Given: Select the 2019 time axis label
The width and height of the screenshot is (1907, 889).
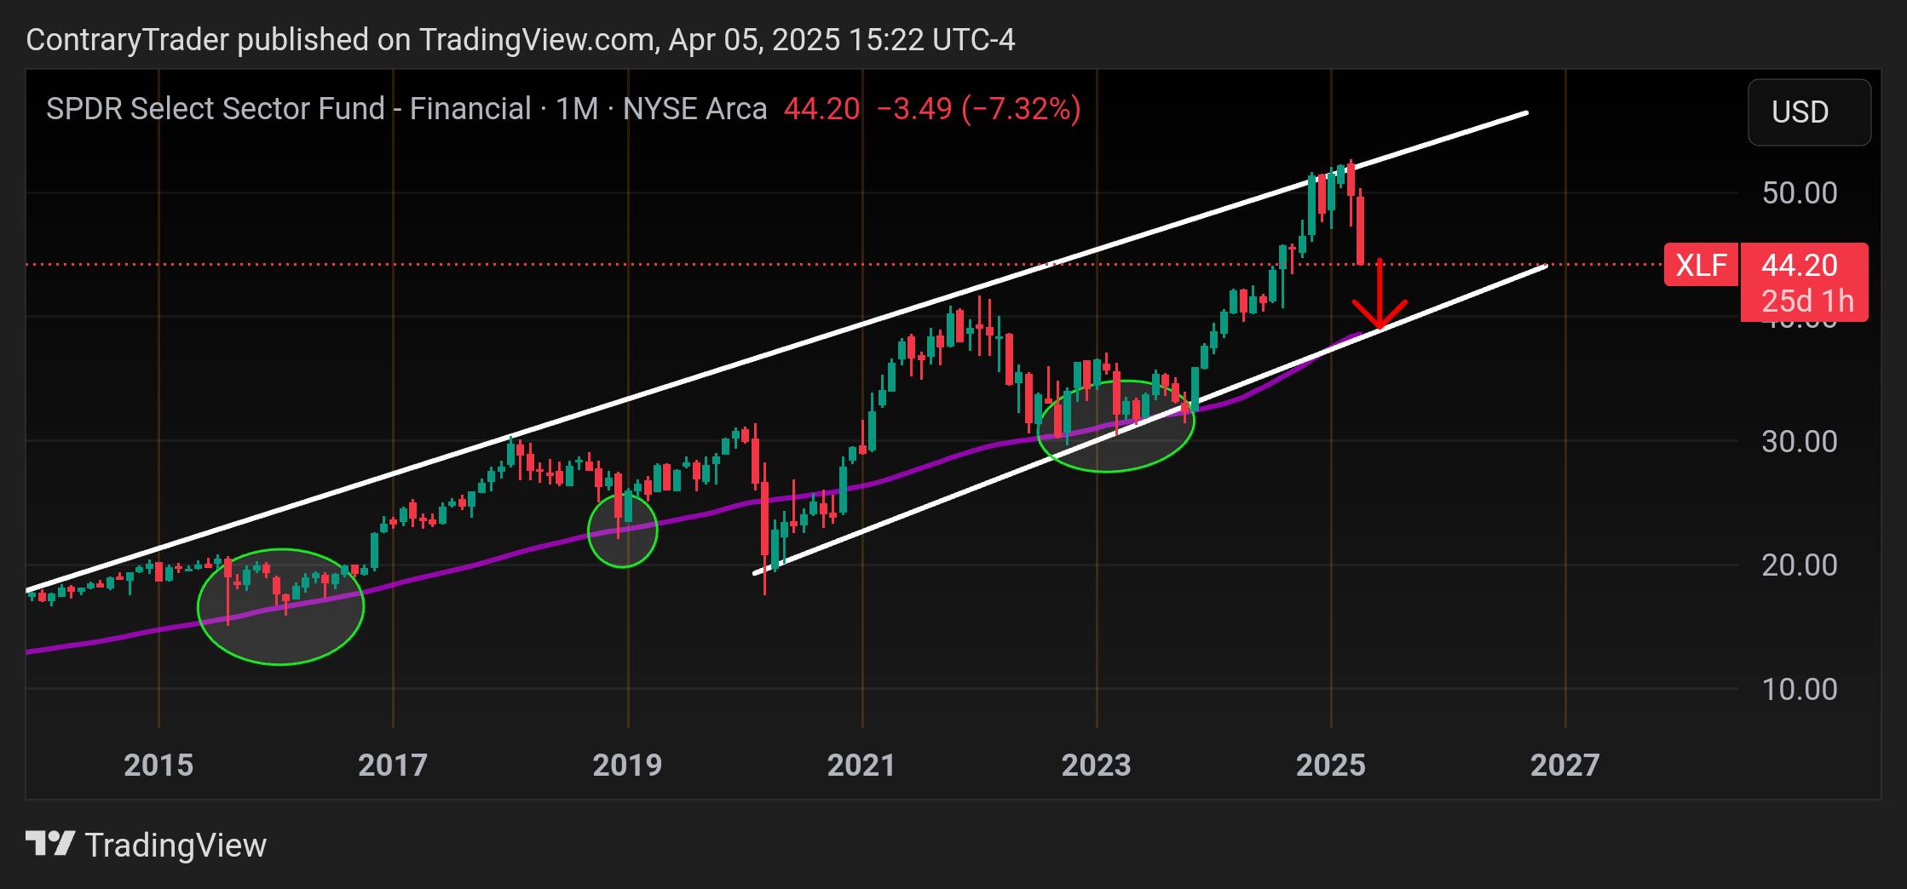Looking at the screenshot, I should tap(627, 765).
